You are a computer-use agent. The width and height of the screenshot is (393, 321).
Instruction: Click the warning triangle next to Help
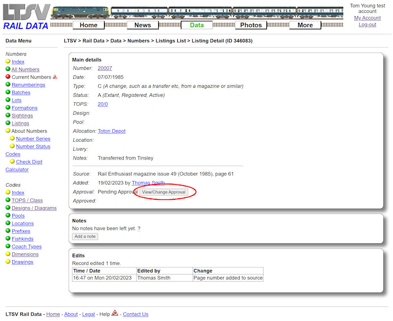tap(114, 314)
